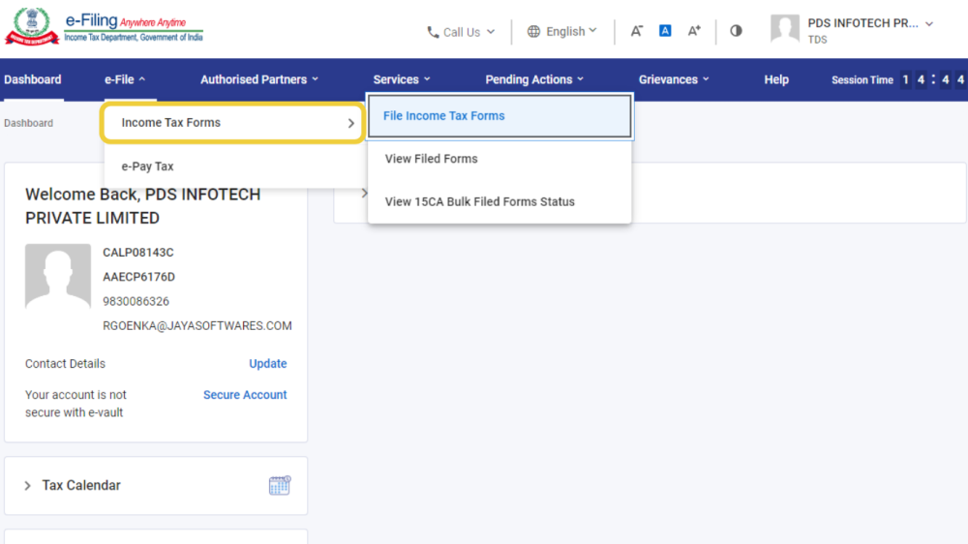Image resolution: width=968 pixels, height=544 pixels.
Task: Decrease font size with A- icon
Action: pyautogui.click(x=637, y=31)
